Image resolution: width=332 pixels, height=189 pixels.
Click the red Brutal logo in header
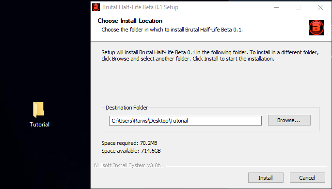(316, 28)
